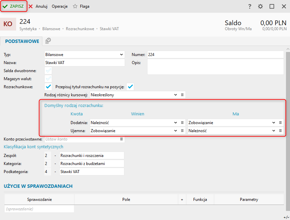Open the Operacje menu
This screenshot has width=290, height=220.
point(59,6)
